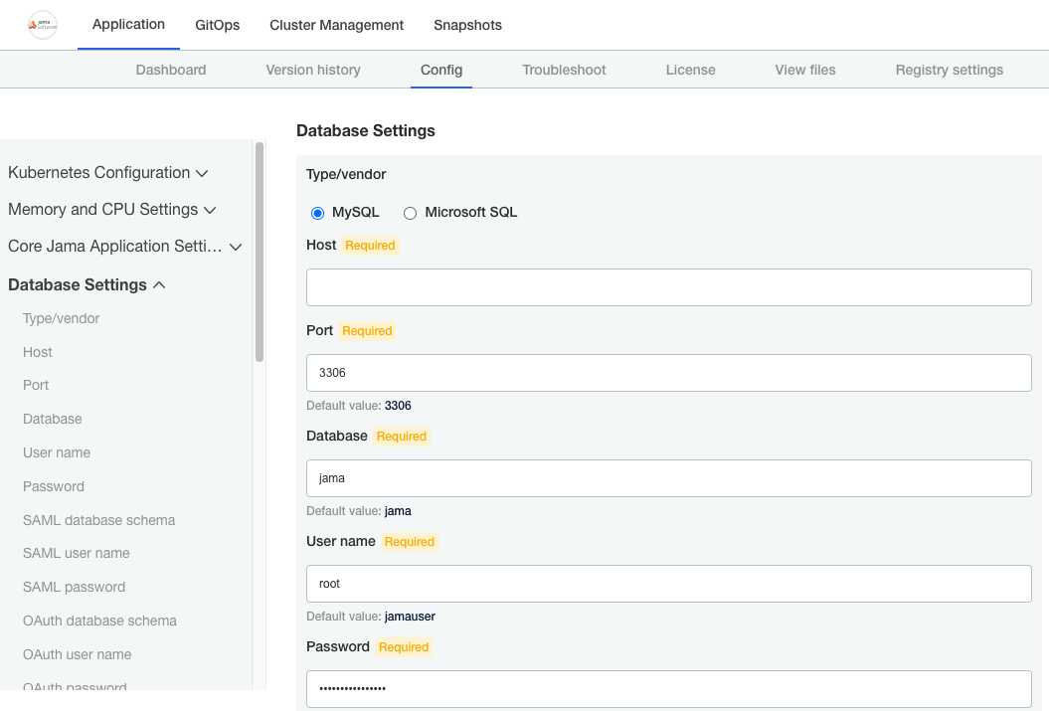The width and height of the screenshot is (1049, 711).
Task: Select the MySQL radio button
Action: tap(318, 213)
